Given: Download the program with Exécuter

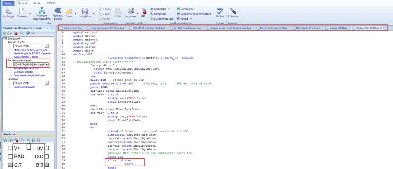Looking at the screenshot, I should (x=233, y=13).
